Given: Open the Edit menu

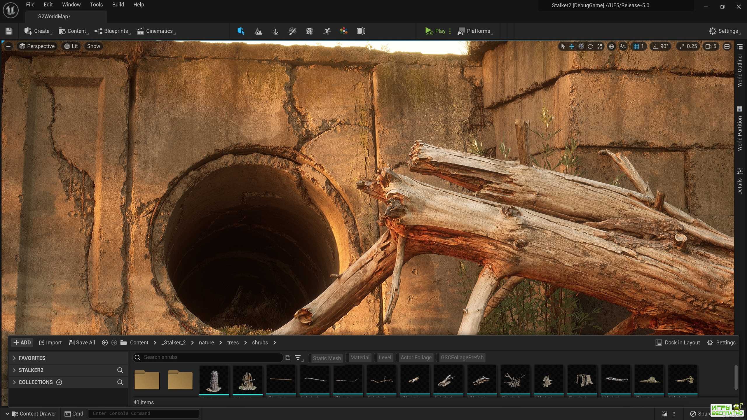Looking at the screenshot, I should (48, 5).
